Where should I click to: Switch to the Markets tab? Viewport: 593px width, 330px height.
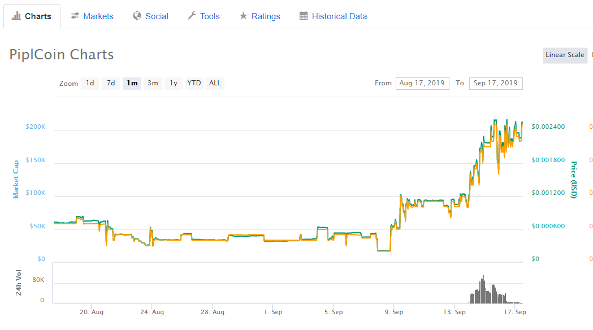pyautogui.click(x=92, y=16)
